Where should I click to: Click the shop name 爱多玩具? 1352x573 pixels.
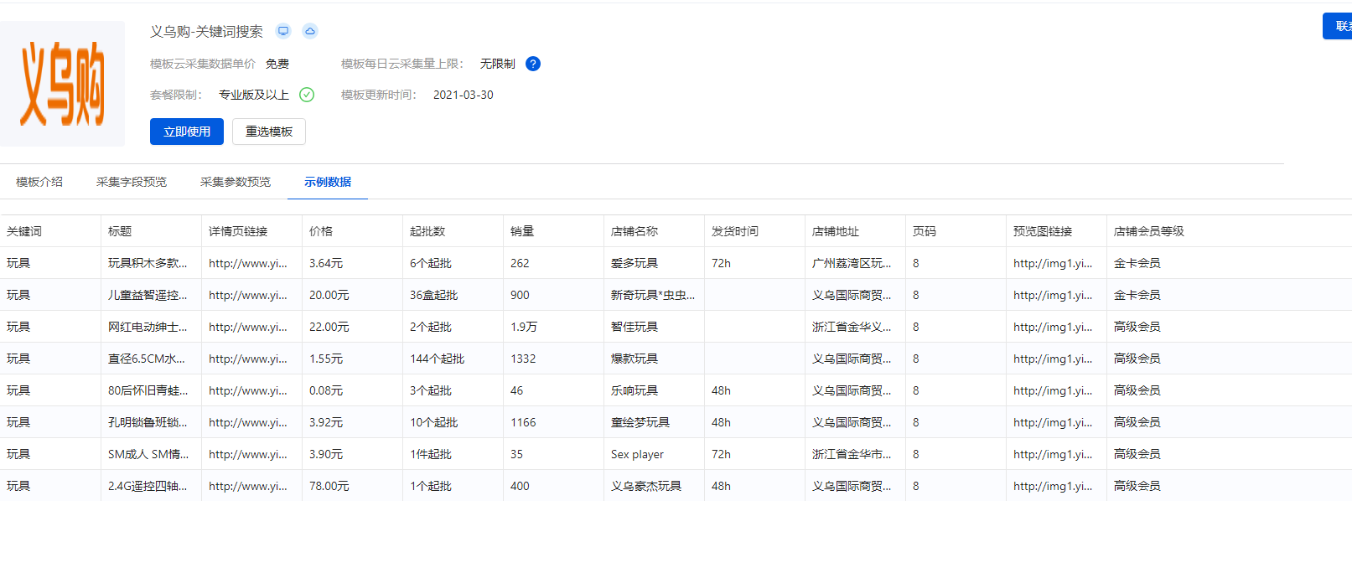pos(635,263)
